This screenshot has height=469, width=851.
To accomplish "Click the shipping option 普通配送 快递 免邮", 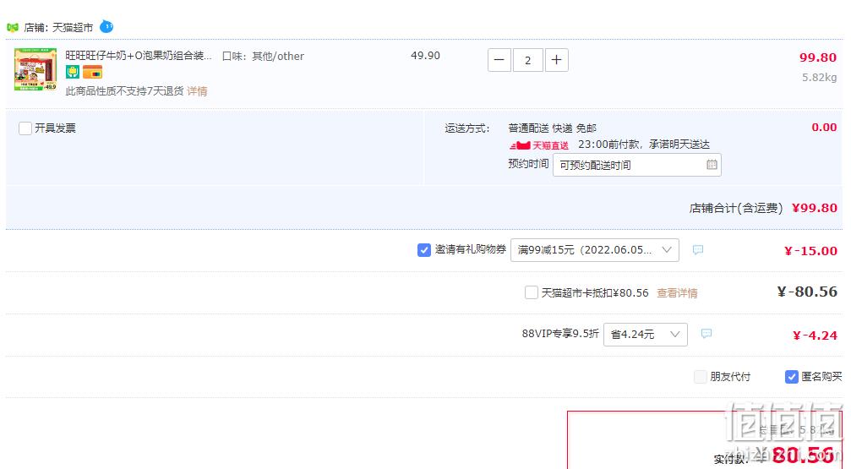I will pyautogui.click(x=553, y=128).
